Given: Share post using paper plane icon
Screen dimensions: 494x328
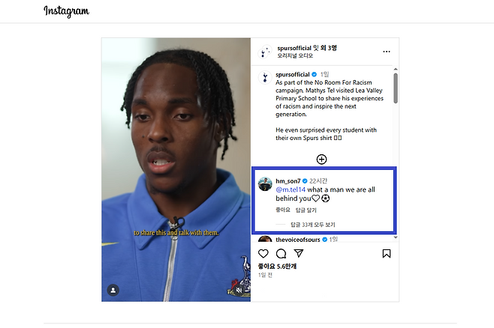Looking at the screenshot, I should point(299,253).
